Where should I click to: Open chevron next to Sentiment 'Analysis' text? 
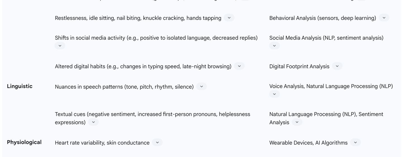click(x=297, y=122)
